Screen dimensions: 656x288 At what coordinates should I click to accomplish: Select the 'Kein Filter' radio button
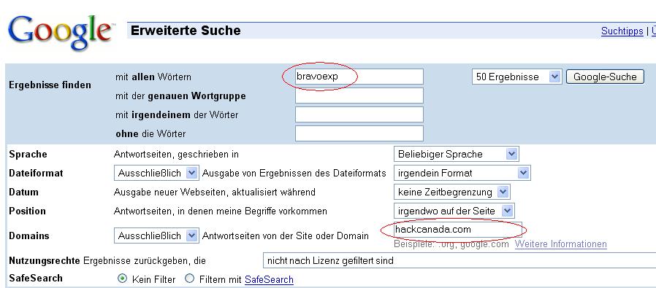click(x=122, y=279)
